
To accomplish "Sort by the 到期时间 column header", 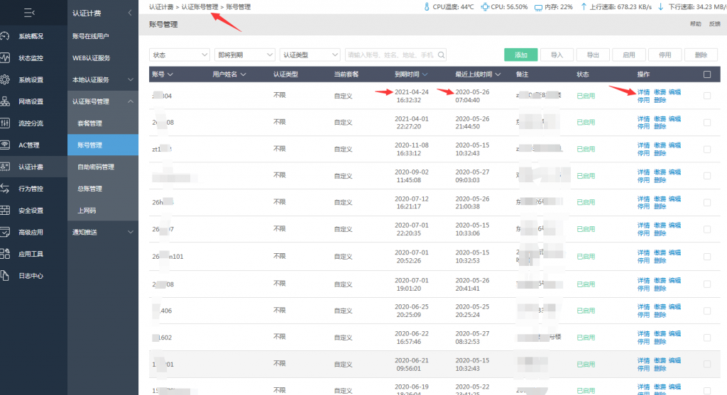I will 411,74.
